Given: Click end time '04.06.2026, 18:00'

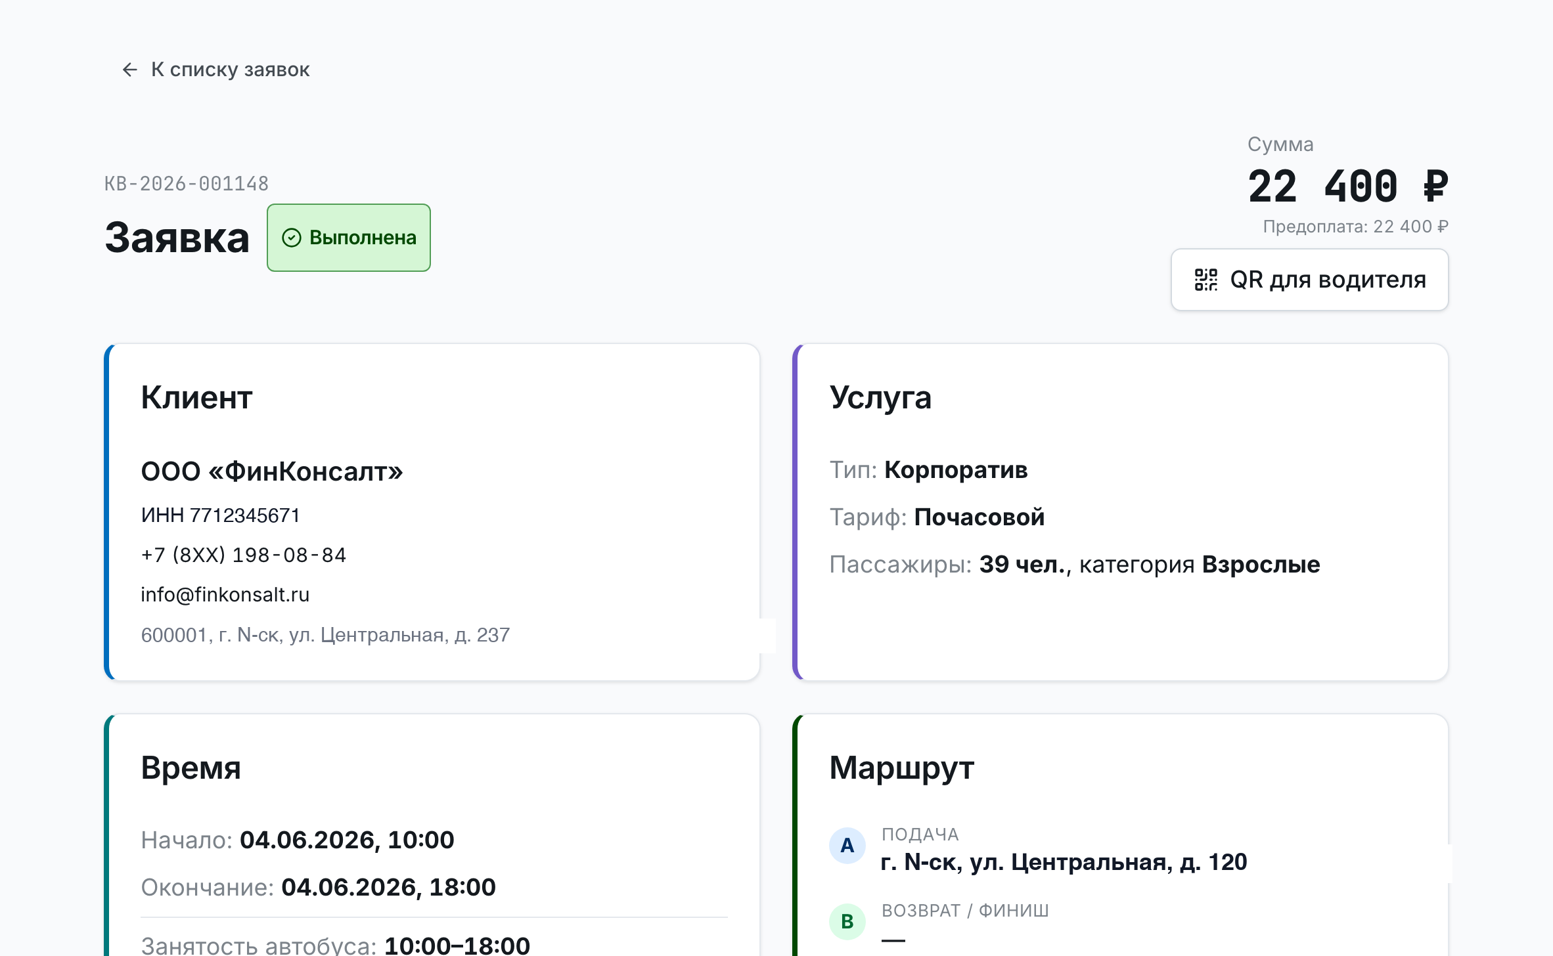Looking at the screenshot, I should pos(388,888).
